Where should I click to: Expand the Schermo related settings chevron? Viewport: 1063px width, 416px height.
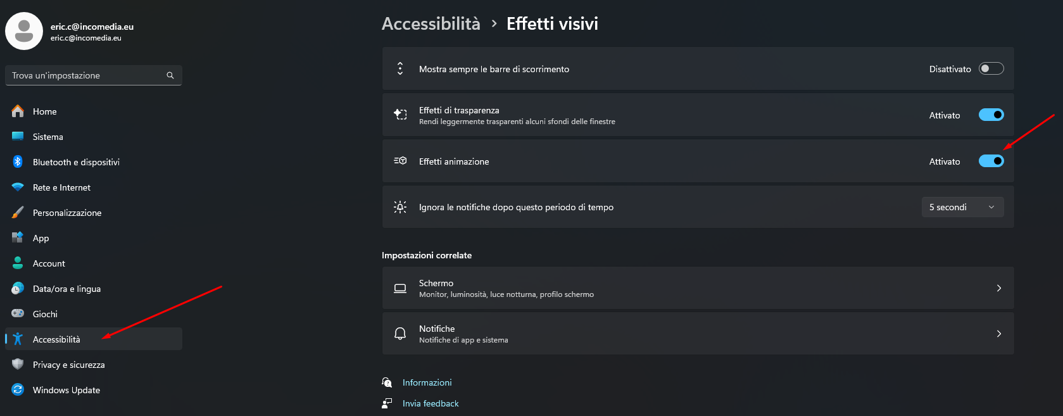point(998,288)
